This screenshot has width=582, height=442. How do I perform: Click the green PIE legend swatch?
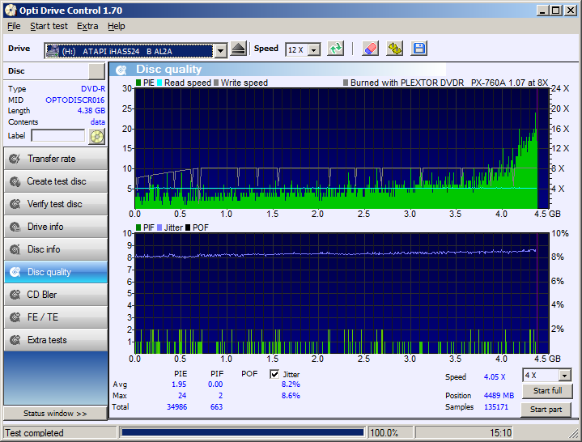(x=138, y=83)
